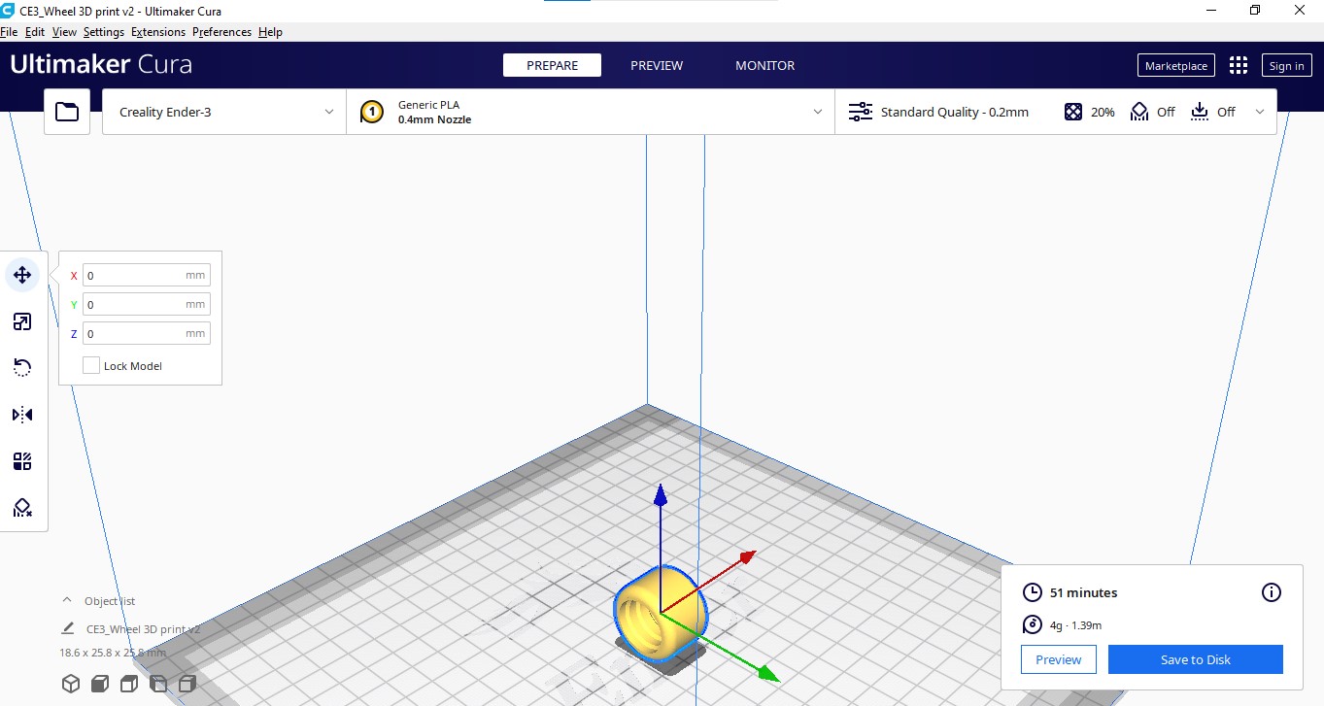Click the 51 minutes print time
The width and height of the screenshot is (1324, 706).
(1083, 592)
